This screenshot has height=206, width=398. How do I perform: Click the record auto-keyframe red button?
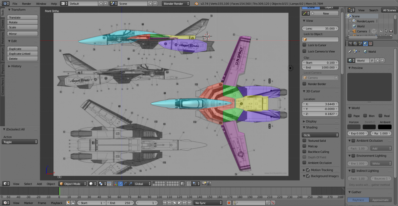pos(229,203)
